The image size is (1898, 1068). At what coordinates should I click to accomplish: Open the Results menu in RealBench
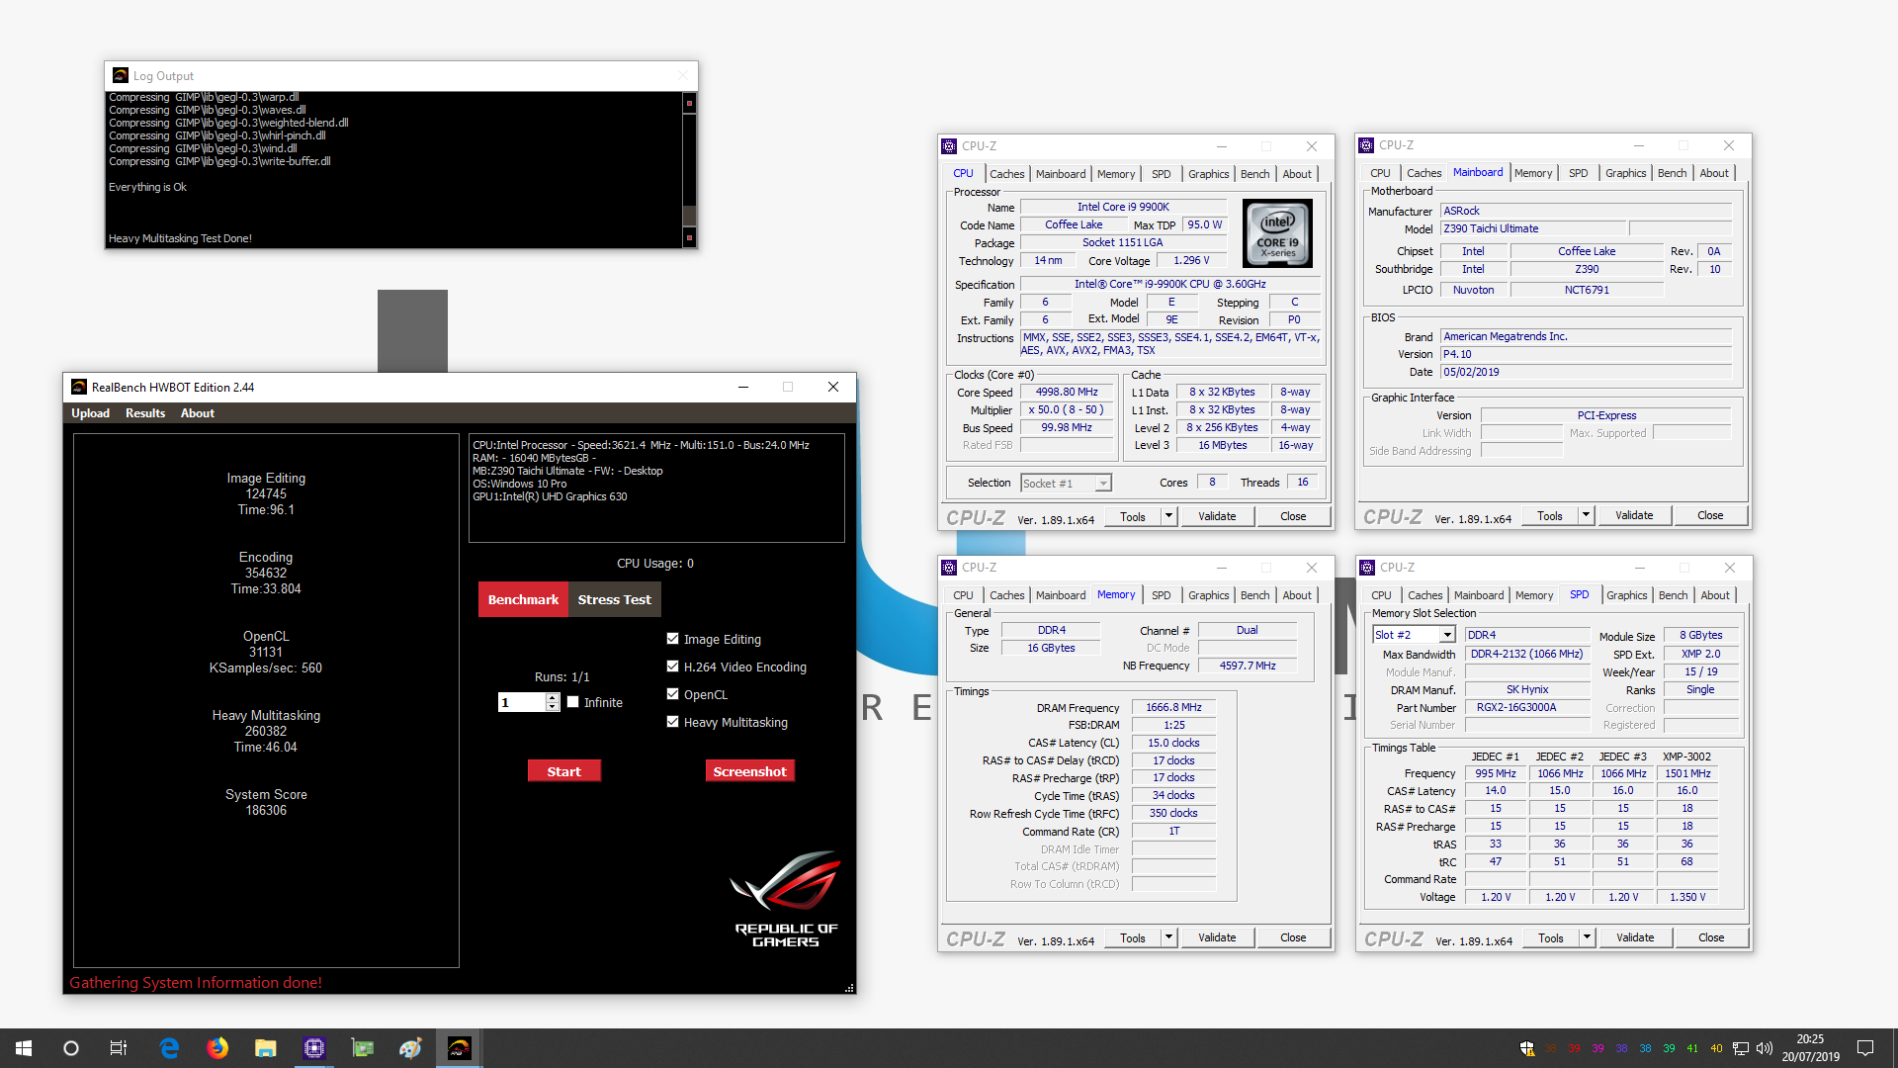point(145,413)
